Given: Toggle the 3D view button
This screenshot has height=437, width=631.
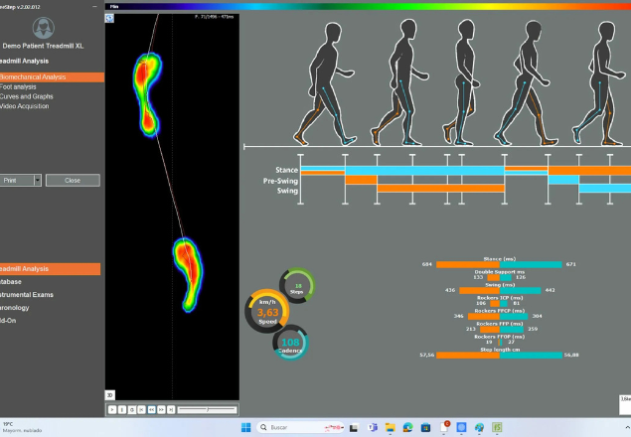Looking at the screenshot, I should 110,394.
